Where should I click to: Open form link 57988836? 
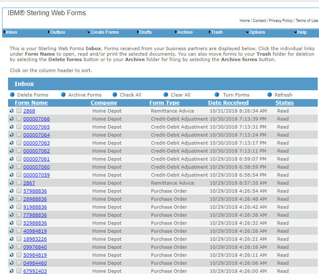35,191
